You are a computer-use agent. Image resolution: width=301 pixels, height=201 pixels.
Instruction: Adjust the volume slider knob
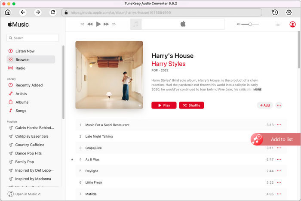click(x=250, y=24)
